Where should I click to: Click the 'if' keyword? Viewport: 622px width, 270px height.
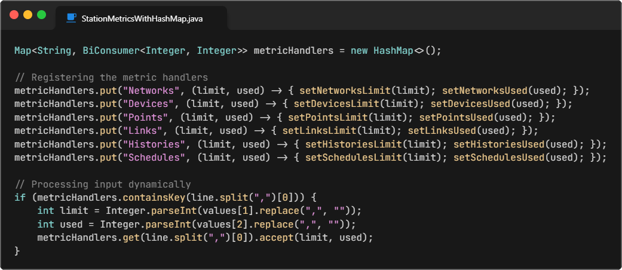point(20,197)
